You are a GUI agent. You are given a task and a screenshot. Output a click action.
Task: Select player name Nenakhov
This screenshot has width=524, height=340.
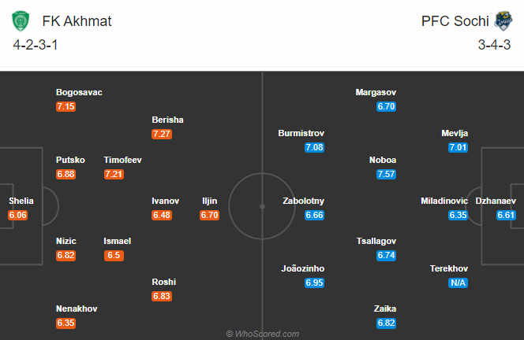pyautogui.click(x=77, y=309)
